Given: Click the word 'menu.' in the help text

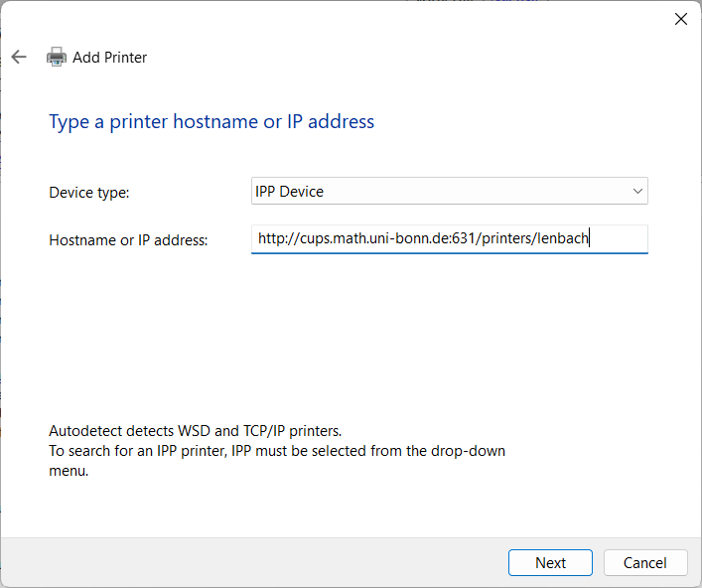Looking at the screenshot, I should [x=69, y=471].
